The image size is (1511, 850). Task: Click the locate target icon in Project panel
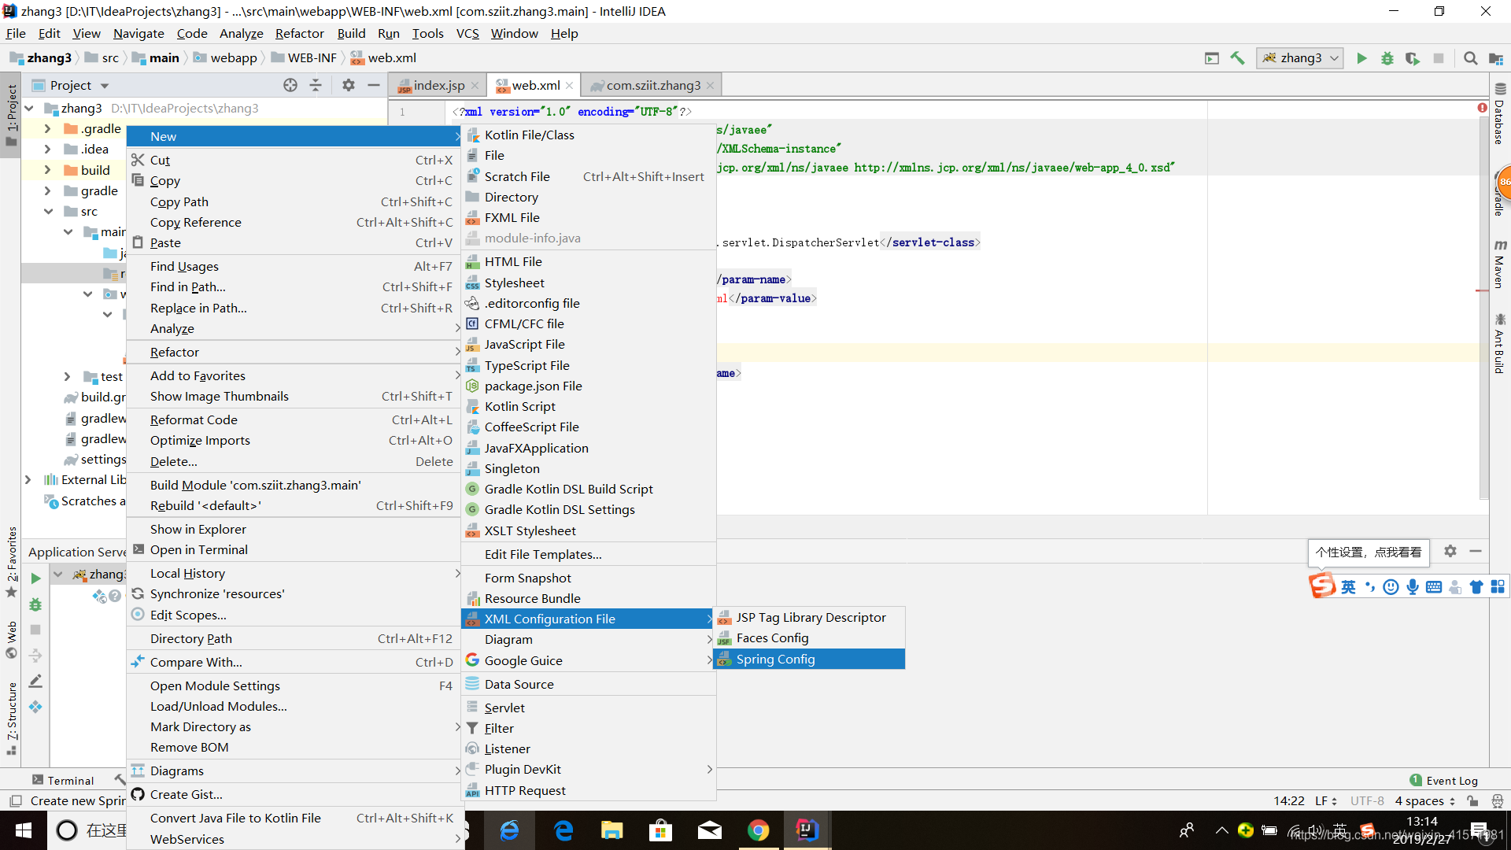[290, 85]
